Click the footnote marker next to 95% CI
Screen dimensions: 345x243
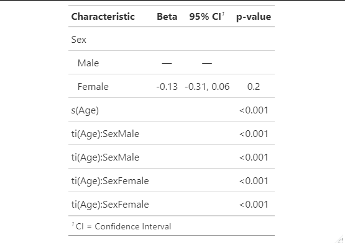tap(223, 14)
